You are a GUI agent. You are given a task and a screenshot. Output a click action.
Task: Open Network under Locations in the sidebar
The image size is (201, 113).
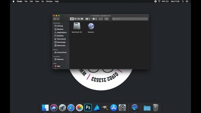click(61, 59)
